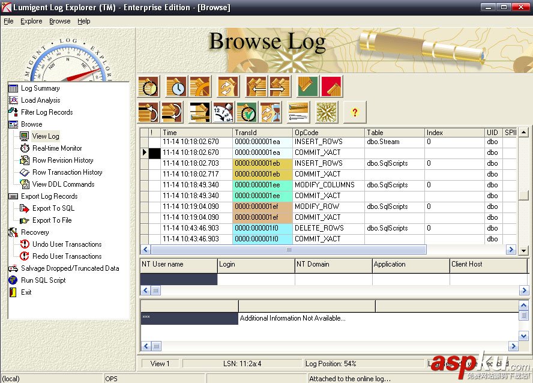Viewport: 533px width, 383px height.
Task: Click the compass rose toolbar icon
Action: (x=327, y=112)
